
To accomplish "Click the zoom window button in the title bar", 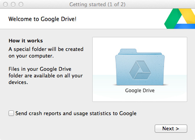I will [21, 4].
